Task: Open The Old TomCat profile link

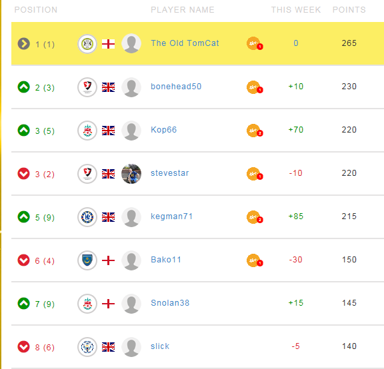Action: click(185, 43)
